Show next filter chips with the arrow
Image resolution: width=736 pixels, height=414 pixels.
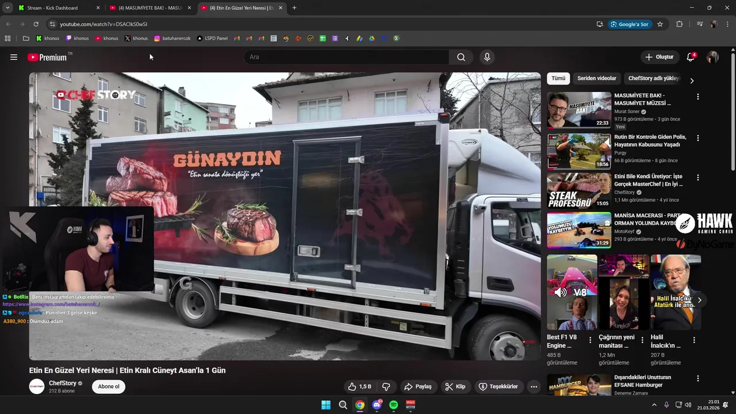pyautogui.click(x=692, y=80)
